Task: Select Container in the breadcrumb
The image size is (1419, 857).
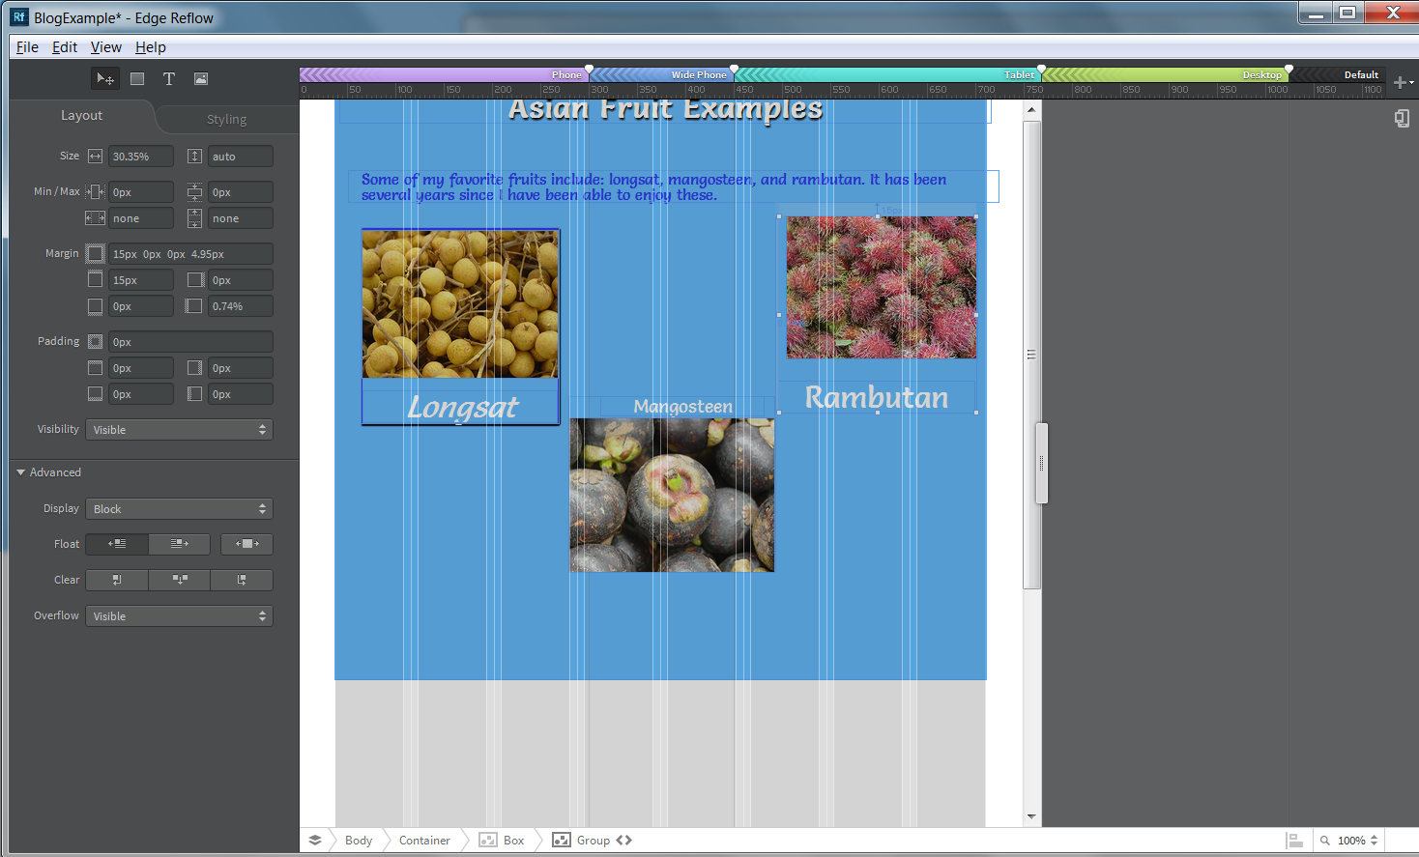Action: click(x=424, y=840)
